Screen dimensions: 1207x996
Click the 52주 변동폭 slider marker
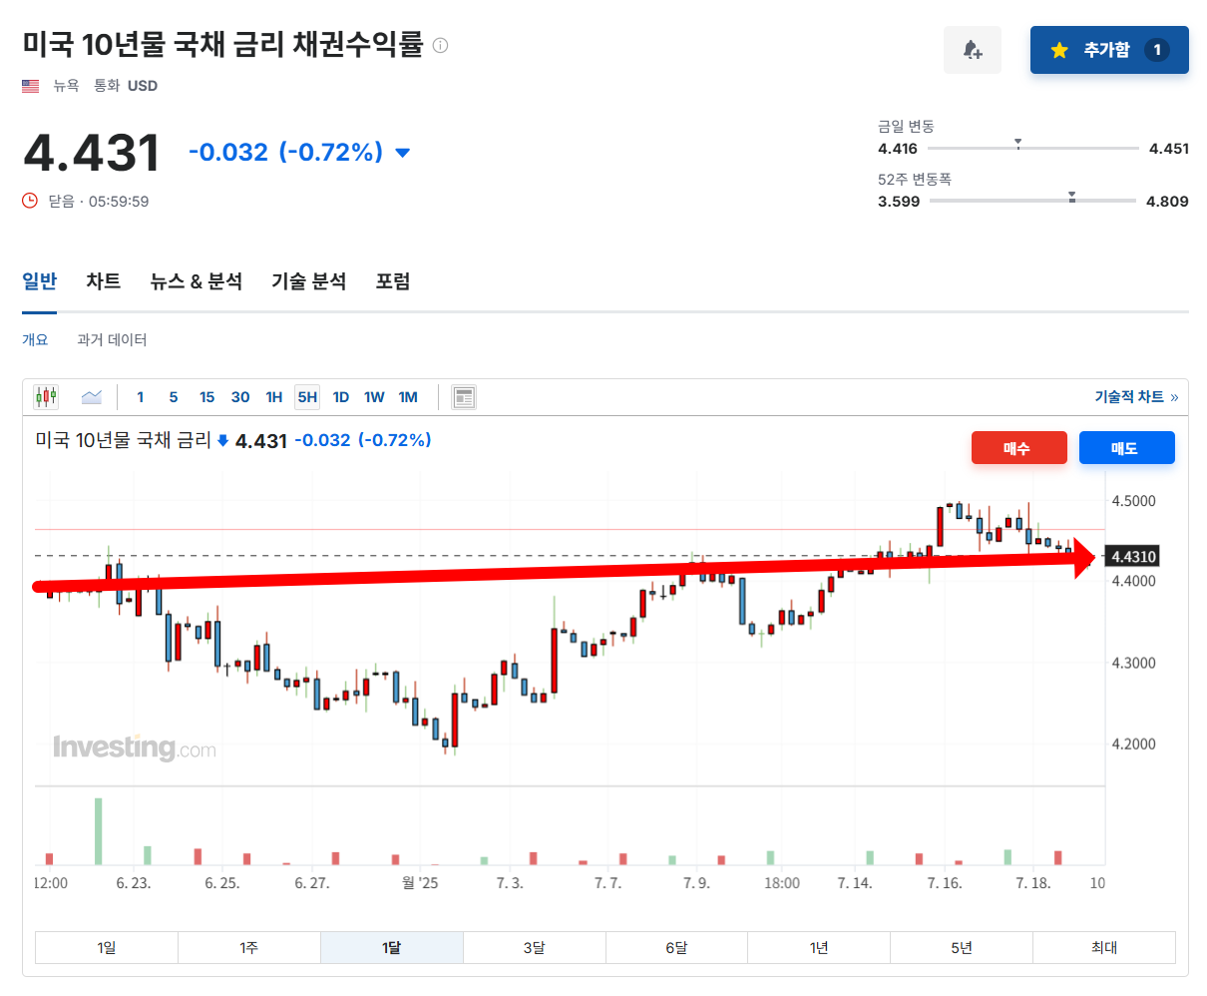(x=1072, y=198)
